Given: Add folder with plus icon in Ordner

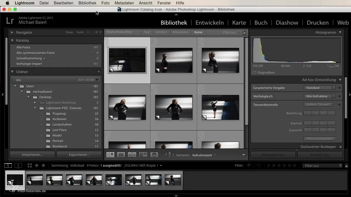Looking at the screenshot, I should [99, 72].
